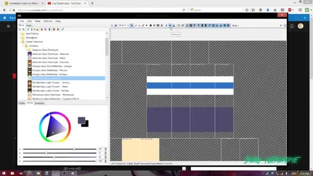This screenshot has height=176, width=313.
Task: Open the Live Dashboard - YouTube browser tab
Action: click(x=67, y=3)
